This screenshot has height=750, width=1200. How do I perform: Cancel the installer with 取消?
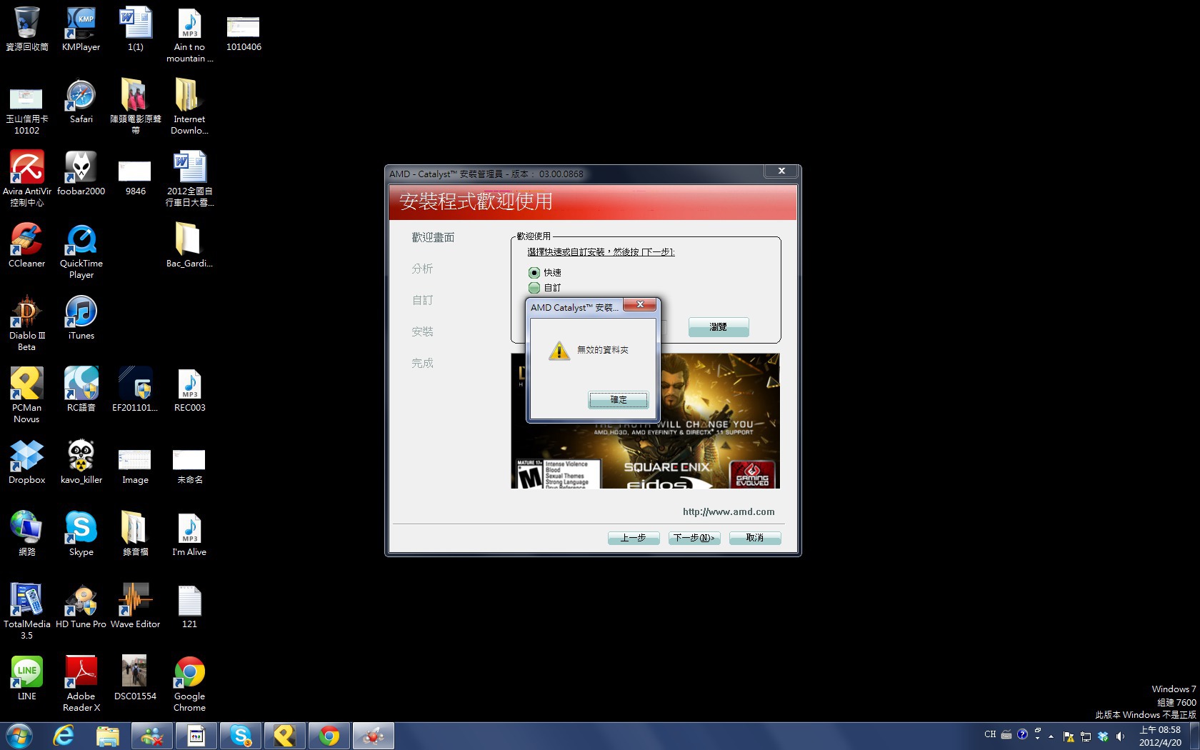coord(755,538)
